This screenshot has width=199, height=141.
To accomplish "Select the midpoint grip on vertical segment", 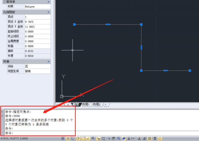I will [142, 47].
